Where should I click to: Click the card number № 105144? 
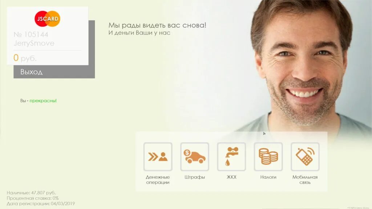(x=31, y=34)
